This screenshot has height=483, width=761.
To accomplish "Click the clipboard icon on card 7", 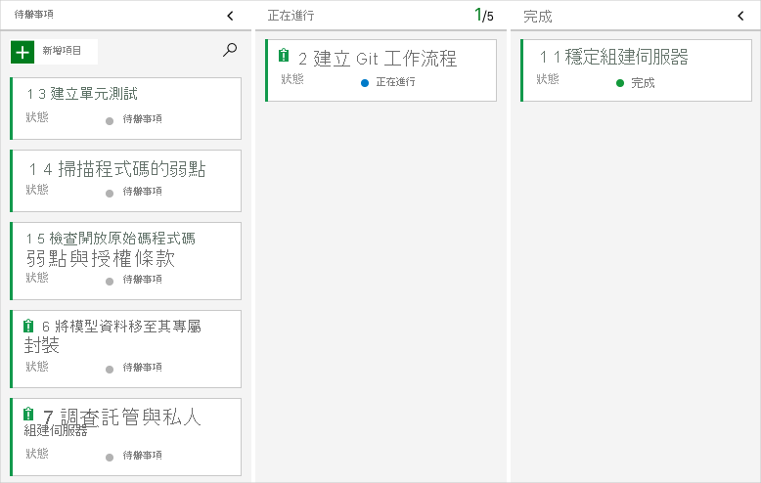I will tap(28, 415).
